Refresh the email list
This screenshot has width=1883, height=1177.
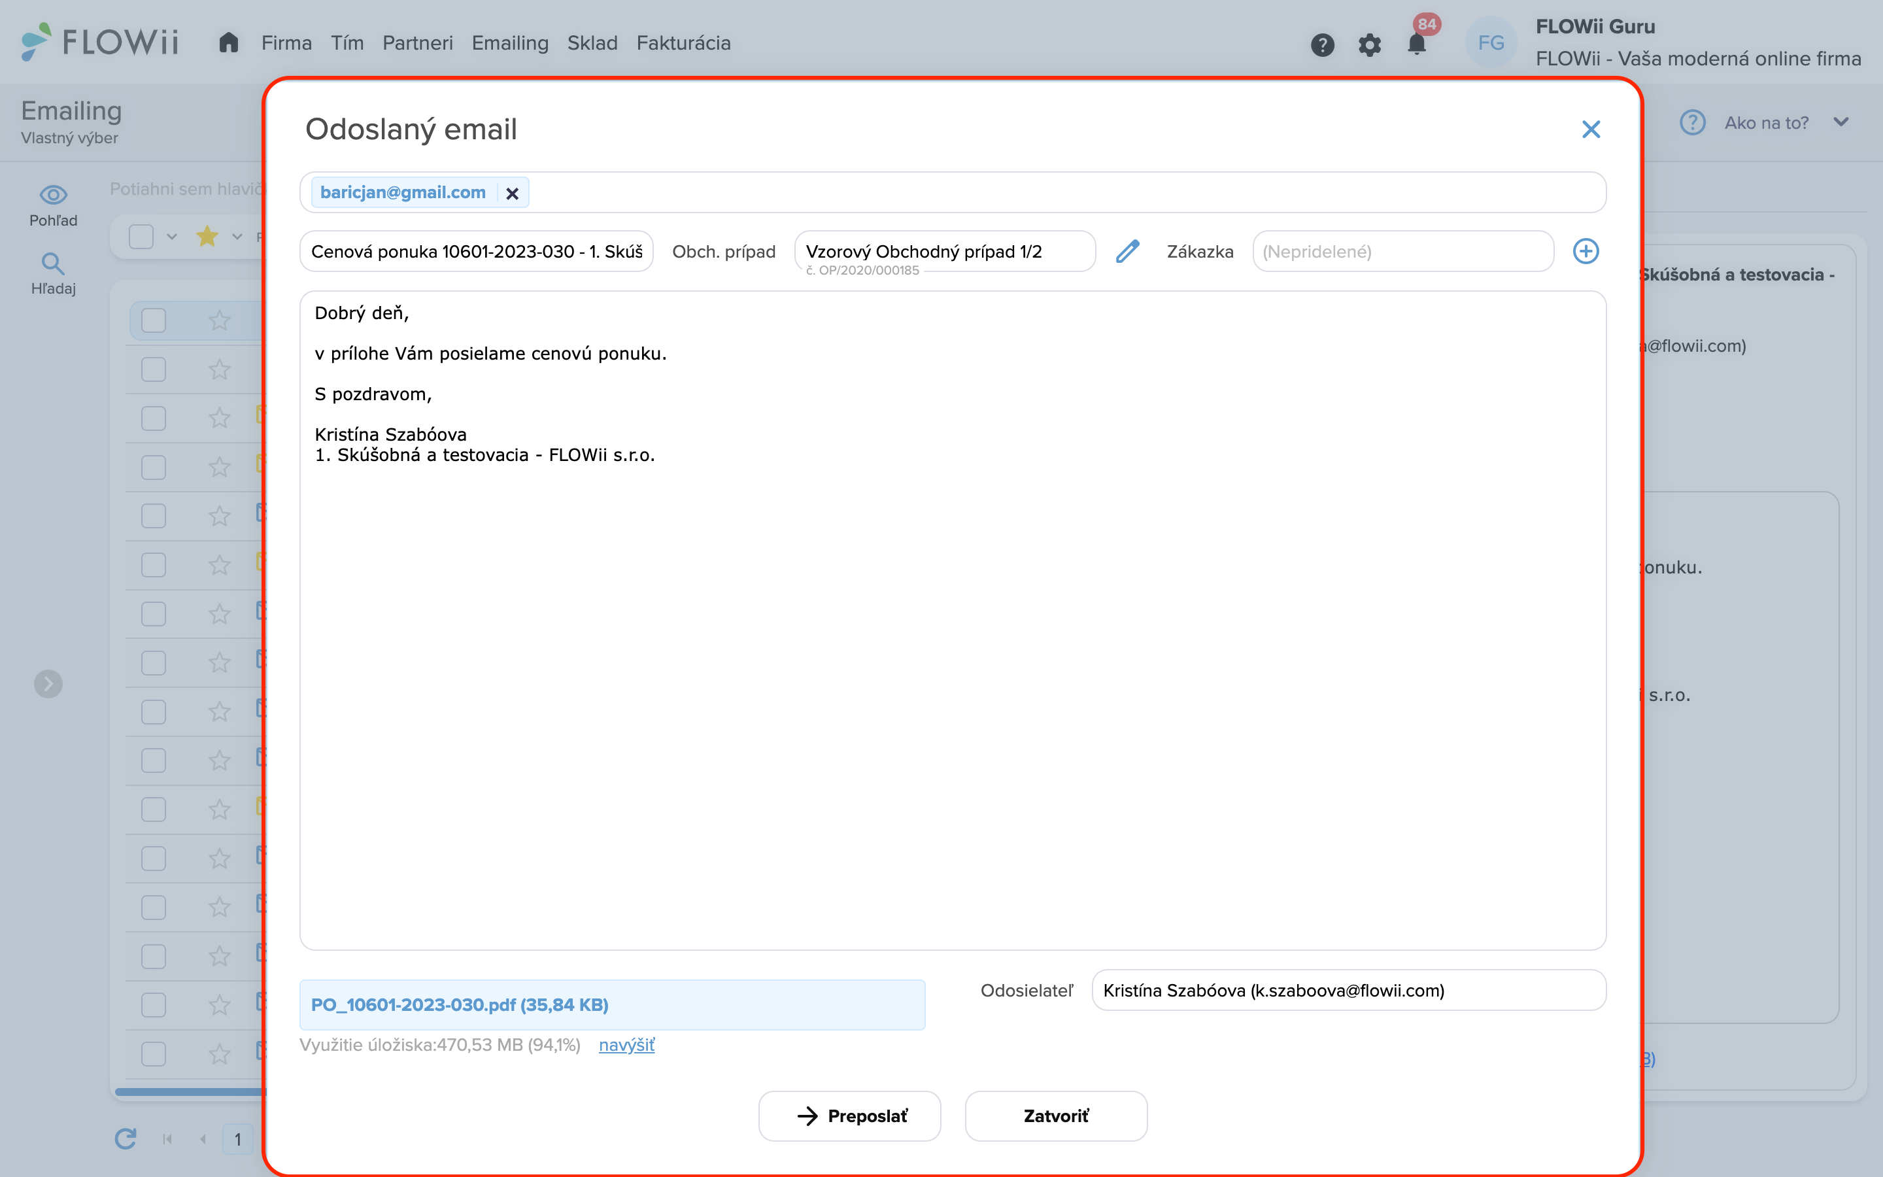tap(126, 1139)
